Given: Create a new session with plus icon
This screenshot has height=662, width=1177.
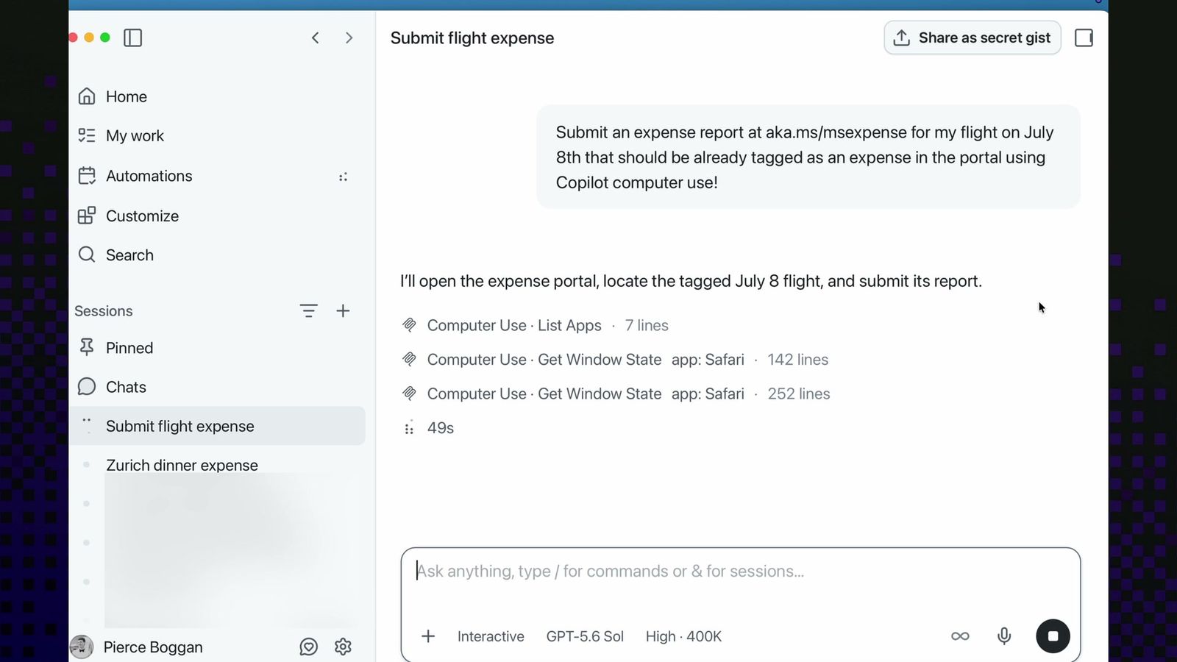Looking at the screenshot, I should tap(343, 311).
